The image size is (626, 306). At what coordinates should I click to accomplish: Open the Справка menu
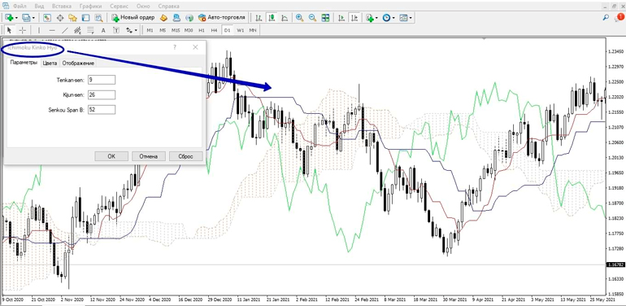(x=169, y=6)
